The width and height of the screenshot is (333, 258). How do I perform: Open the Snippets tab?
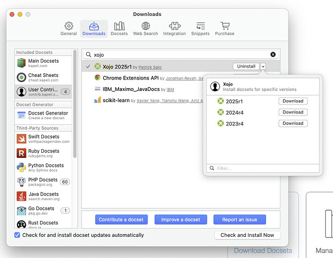[x=201, y=29]
